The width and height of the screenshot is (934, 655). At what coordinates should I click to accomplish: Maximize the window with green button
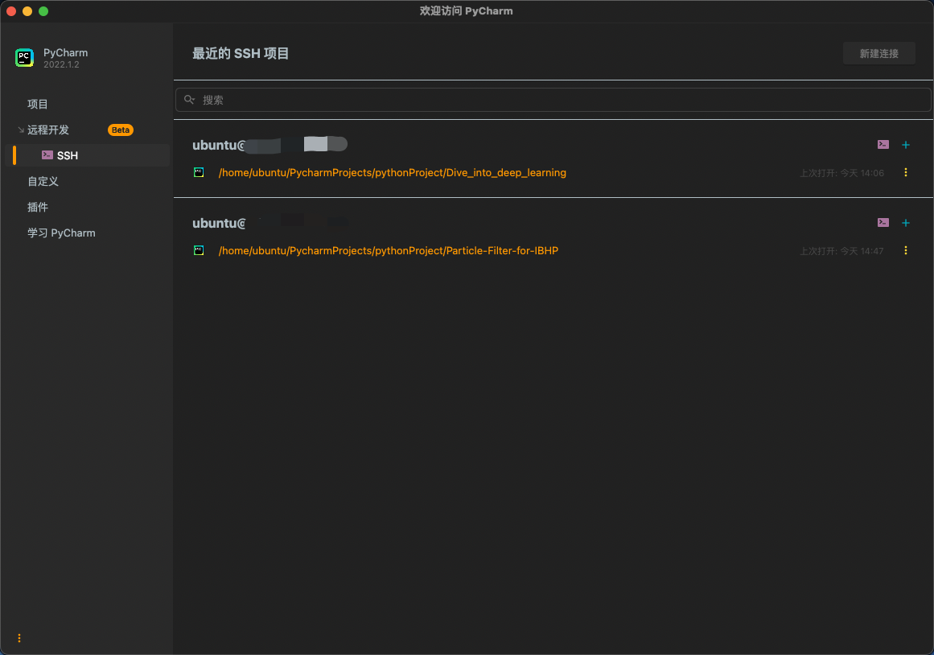coord(43,10)
